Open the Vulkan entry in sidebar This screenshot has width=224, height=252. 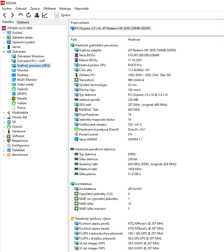coord(22,103)
